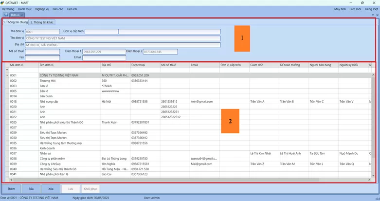Close the panel with the small X at top right
The width and height of the screenshot is (380, 201).
(377, 15)
